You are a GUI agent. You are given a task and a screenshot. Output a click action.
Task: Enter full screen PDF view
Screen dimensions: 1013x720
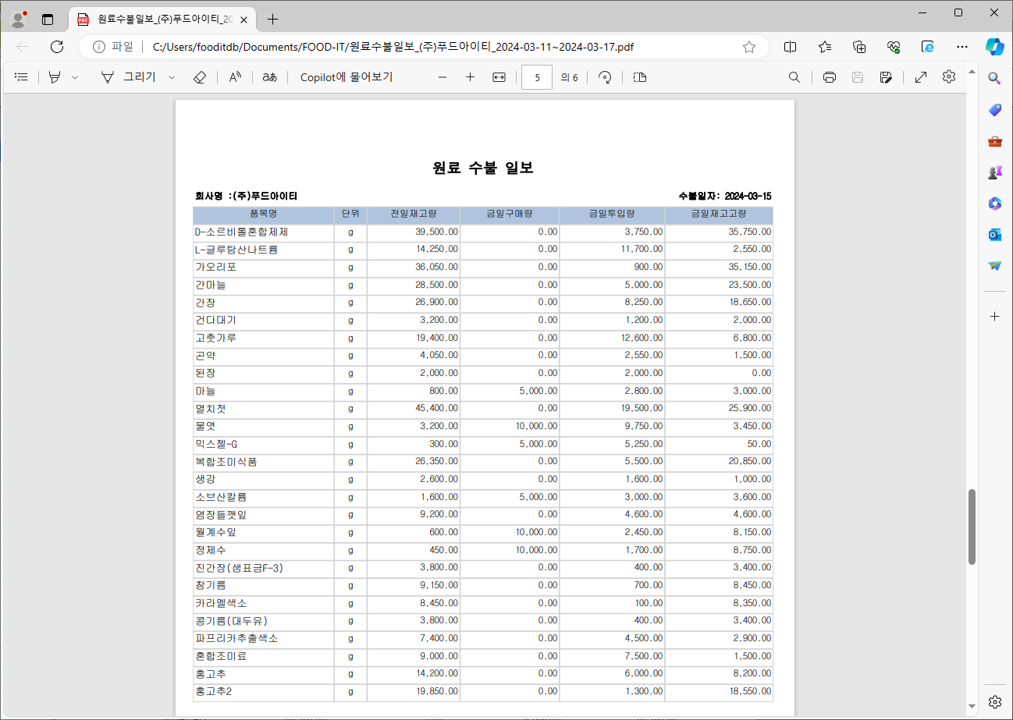coord(921,77)
